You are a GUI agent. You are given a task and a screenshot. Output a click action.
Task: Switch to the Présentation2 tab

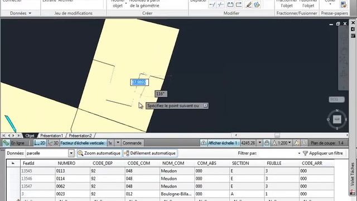[x=80, y=136]
